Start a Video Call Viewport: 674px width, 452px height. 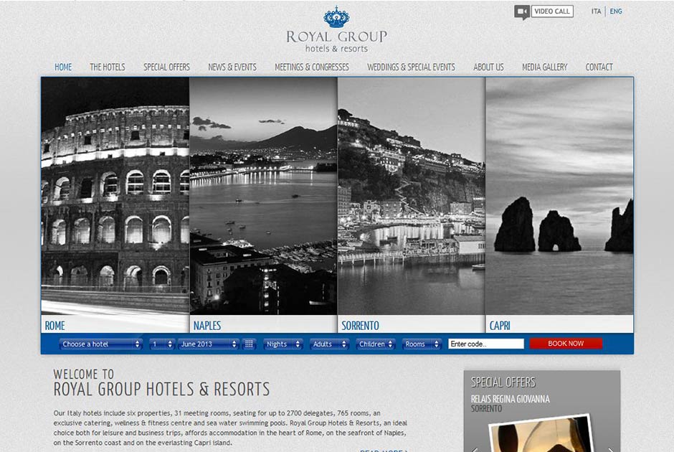(x=552, y=11)
